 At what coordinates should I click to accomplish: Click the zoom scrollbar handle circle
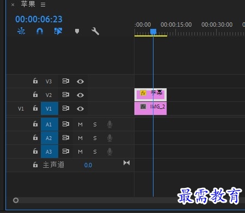[16, 200]
